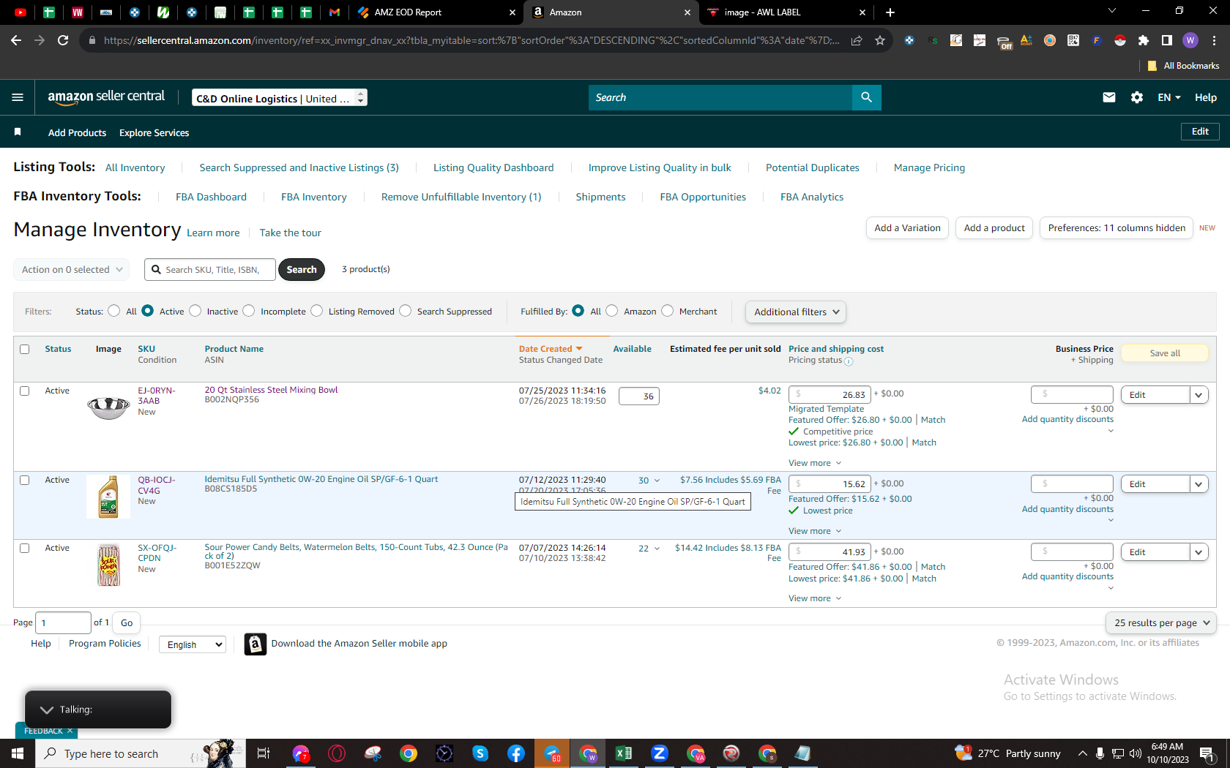Image resolution: width=1230 pixels, height=768 pixels.
Task: Expand the Additional filters dropdown
Action: [796, 312]
